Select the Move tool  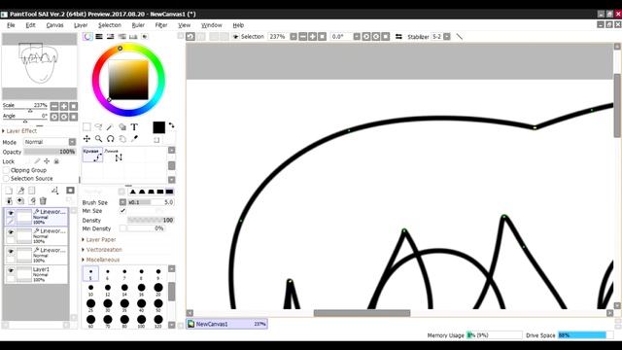[86, 139]
